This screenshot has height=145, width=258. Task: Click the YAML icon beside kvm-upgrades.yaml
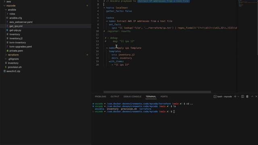(x=7, y=47)
